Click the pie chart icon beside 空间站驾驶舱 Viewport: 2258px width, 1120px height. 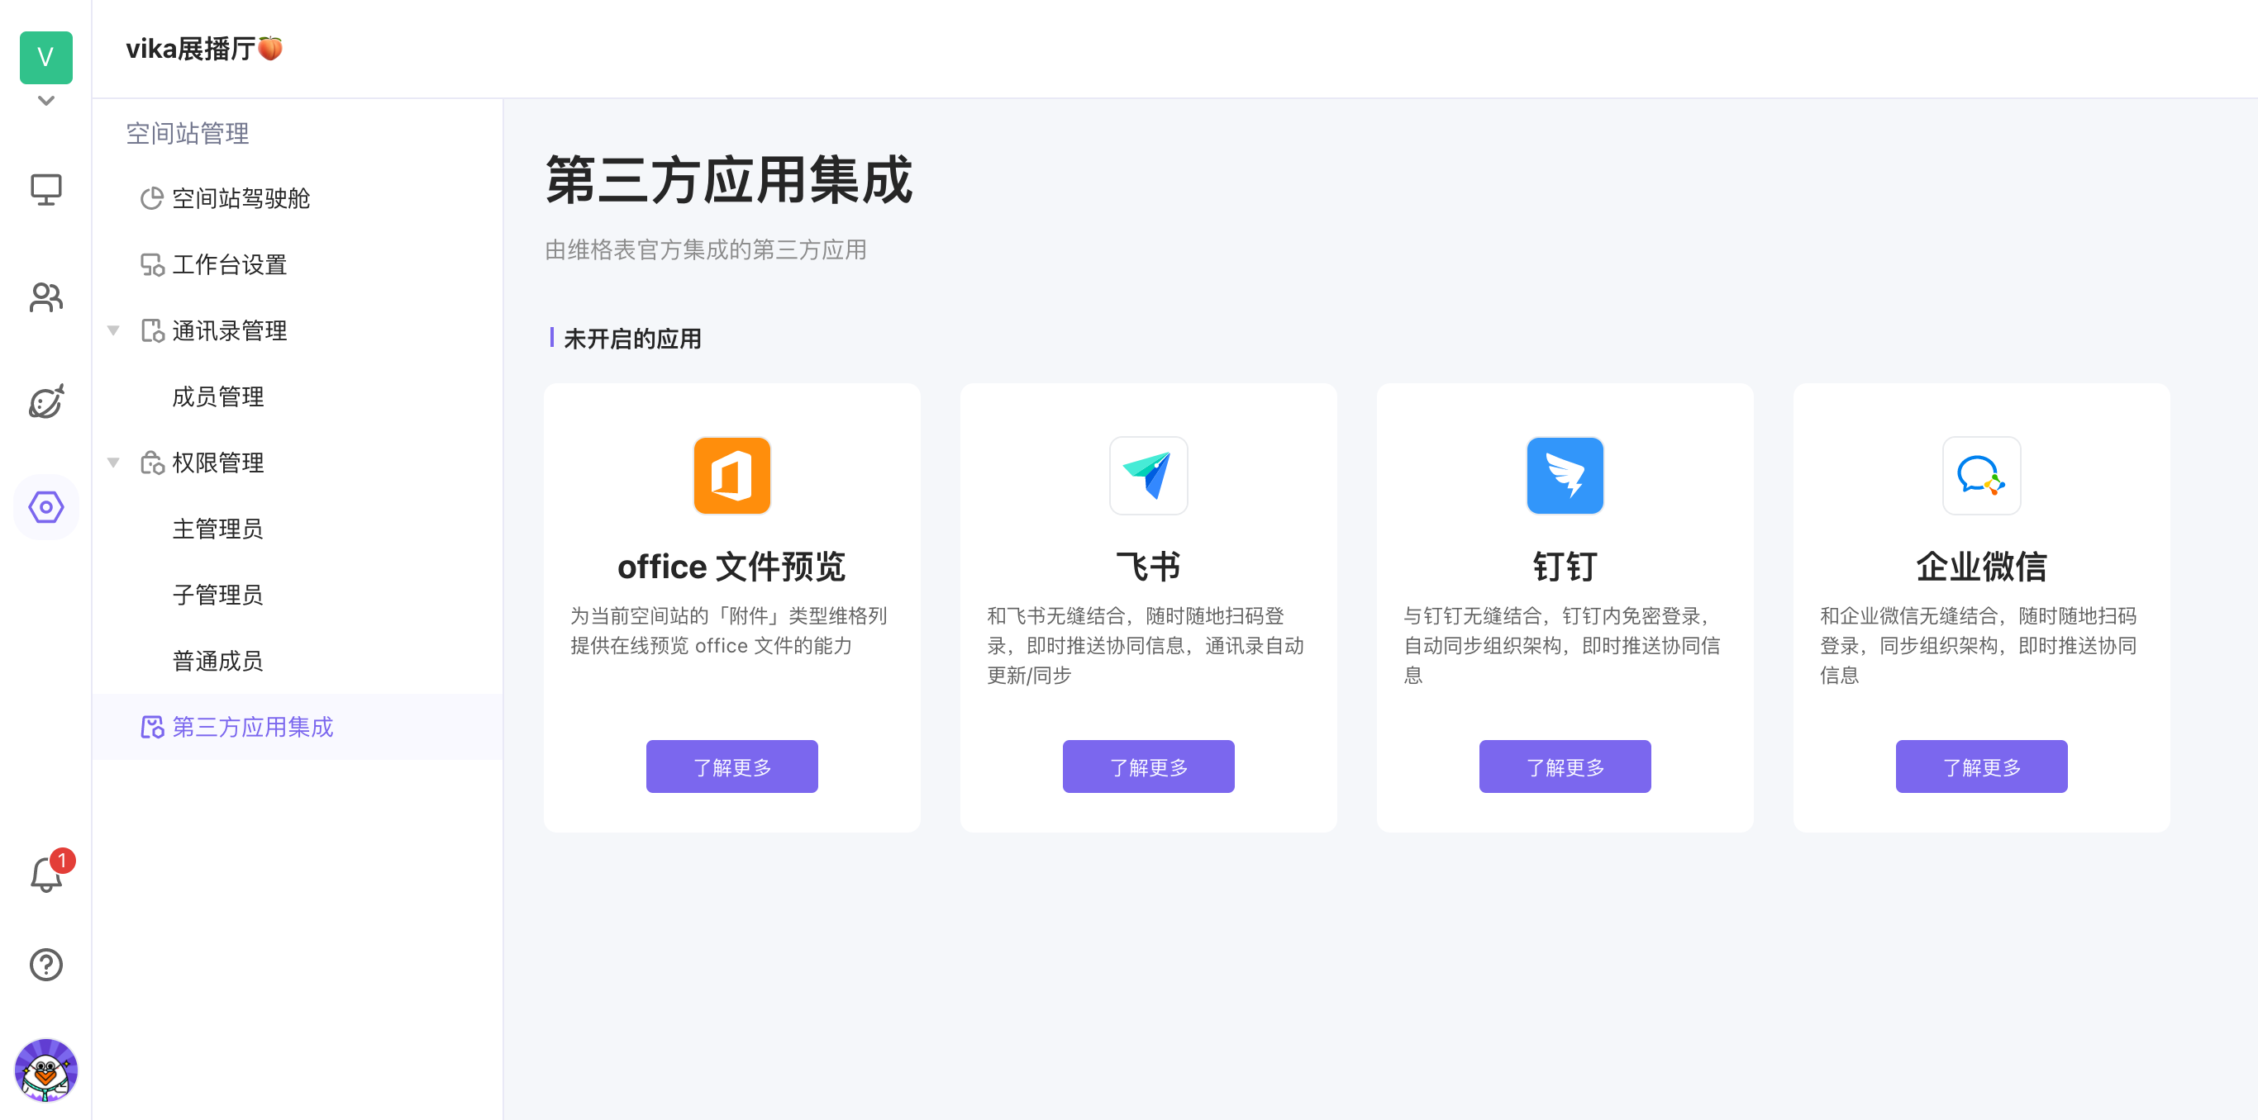151,199
